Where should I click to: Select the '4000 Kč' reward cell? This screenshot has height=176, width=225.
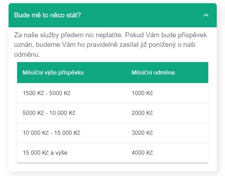(x=142, y=153)
